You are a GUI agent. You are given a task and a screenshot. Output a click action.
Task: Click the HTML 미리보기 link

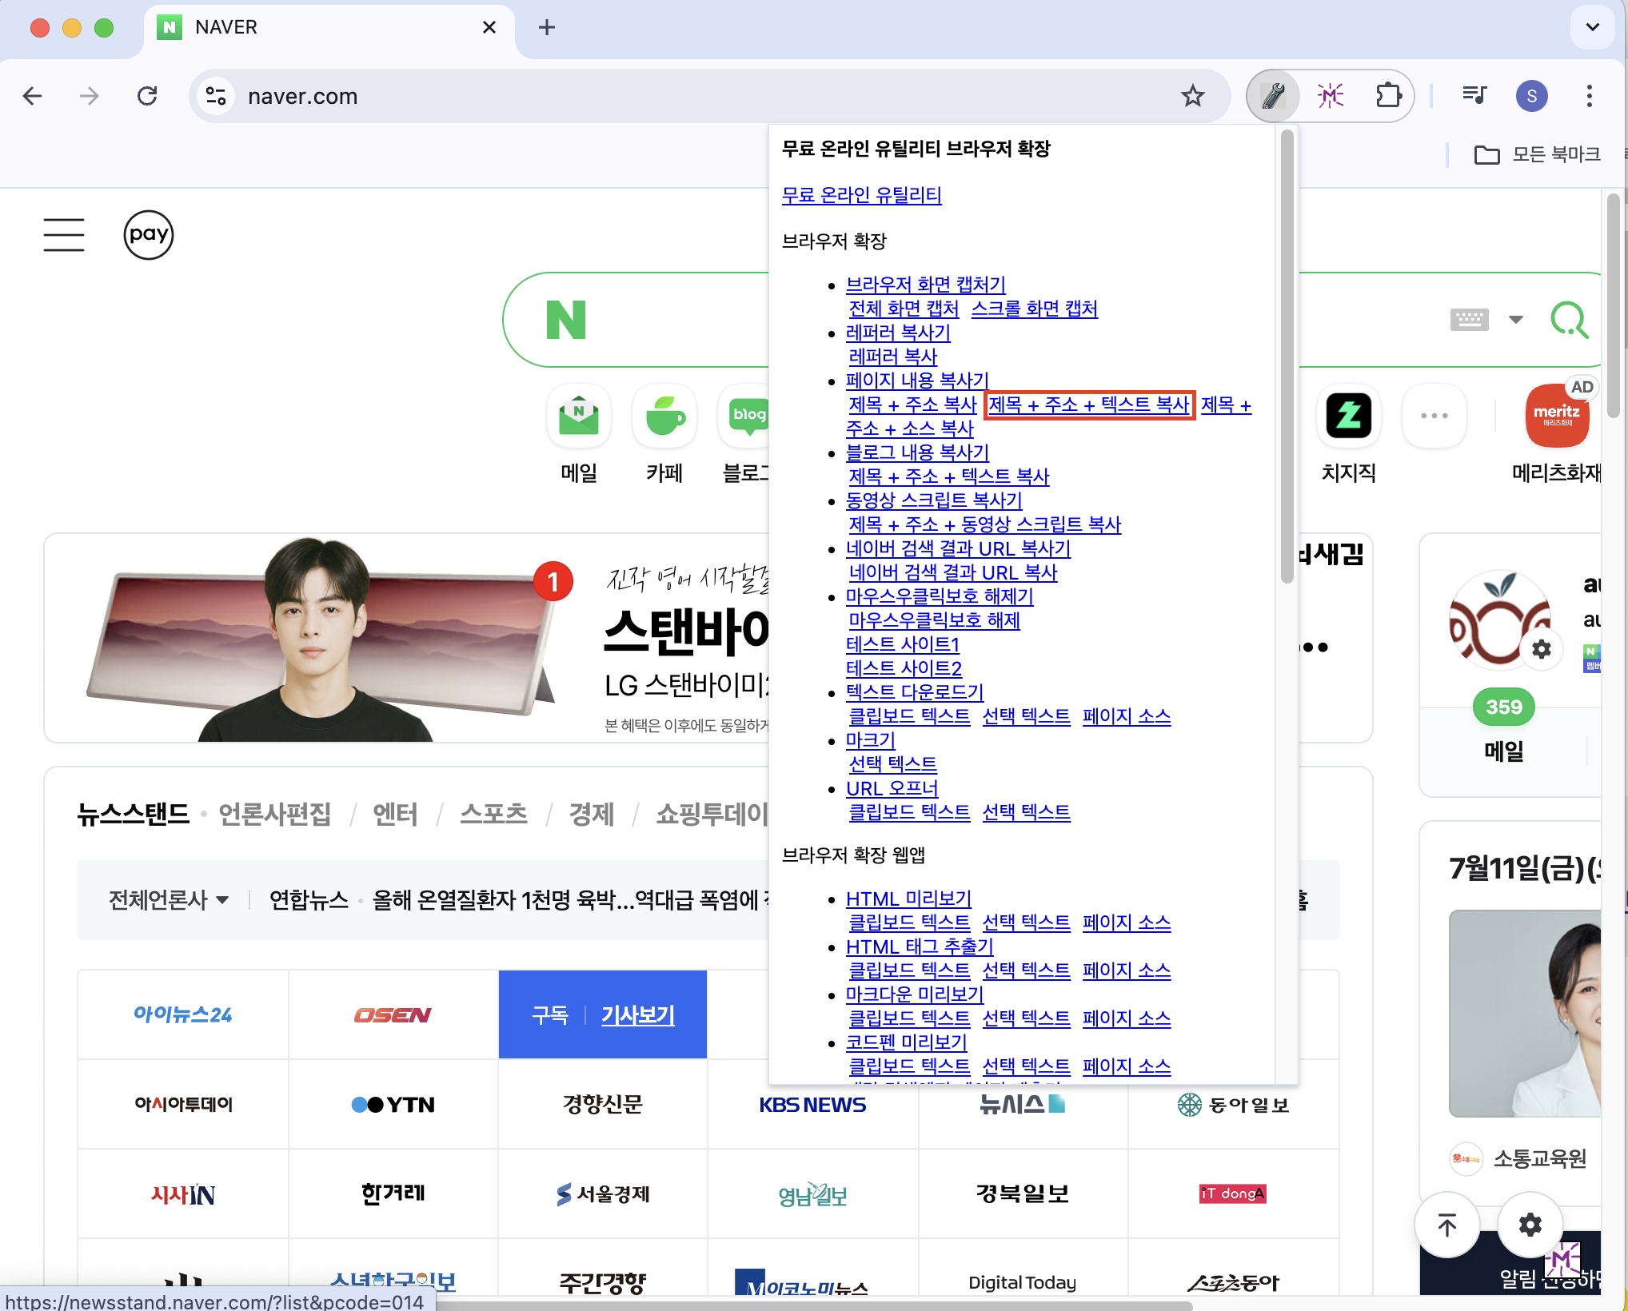pyautogui.click(x=908, y=899)
